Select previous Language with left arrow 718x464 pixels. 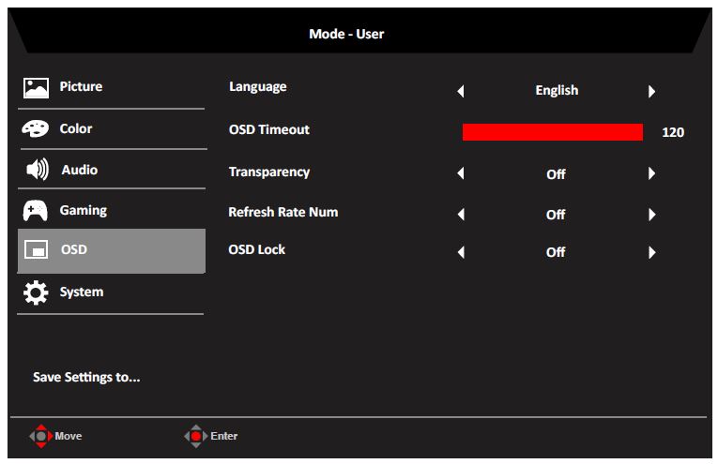(461, 92)
